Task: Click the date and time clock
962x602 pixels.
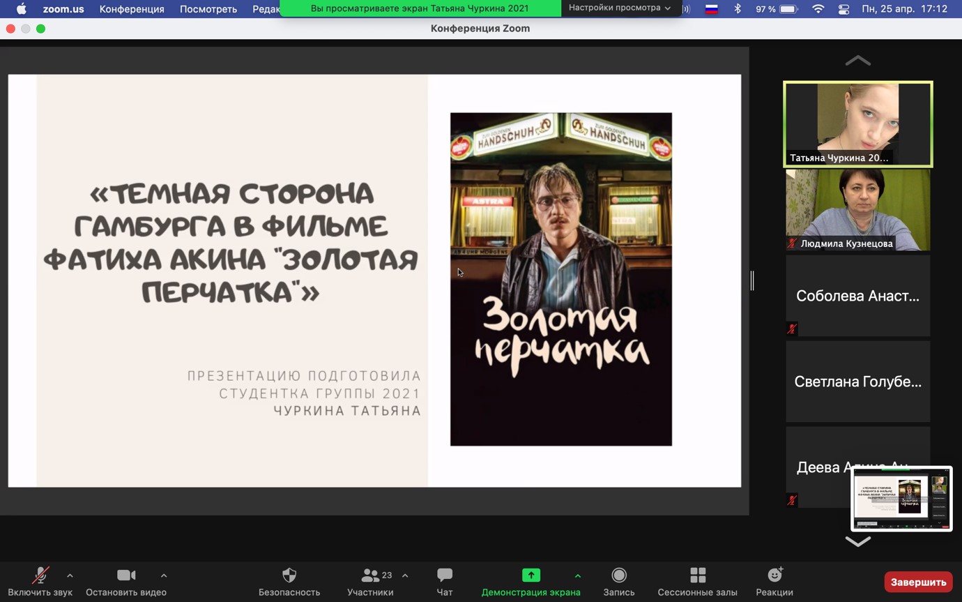Action: click(x=905, y=9)
